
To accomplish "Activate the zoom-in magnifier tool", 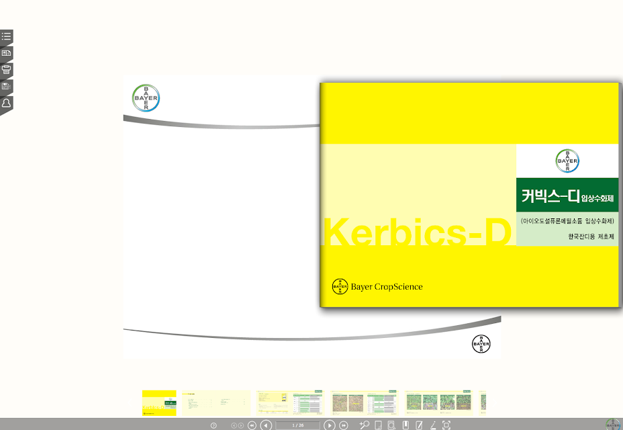I will [x=365, y=425].
